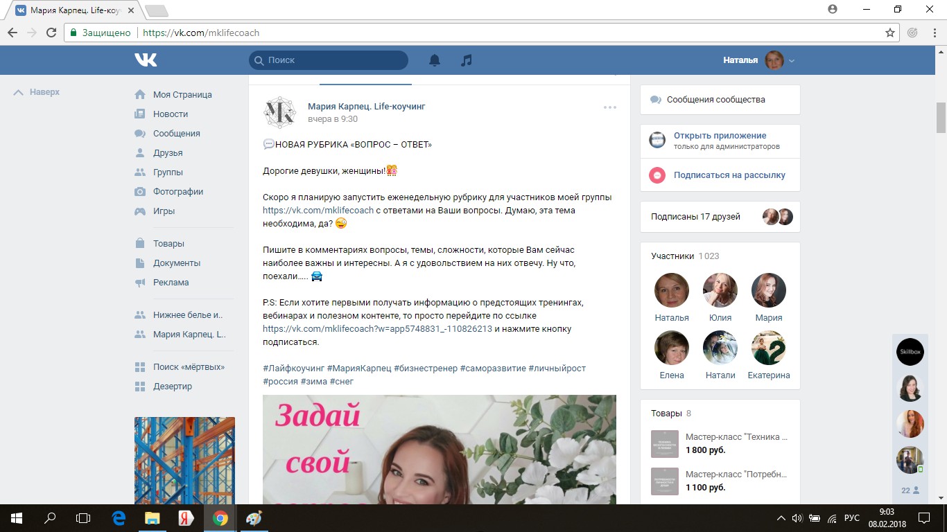The height and width of the screenshot is (532, 947).
Task: Open Подписаны 17 друзей list
Action: point(695,217)
